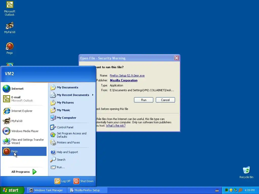Click the Firefox Setup 52.9.0esr.exe link
Image resolution: width=259 pixels, height=194 pixels.
click(127, 76)
